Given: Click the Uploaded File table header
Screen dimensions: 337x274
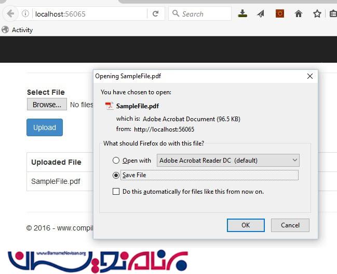Looking at the screenshot, I should tap(56, 162).
